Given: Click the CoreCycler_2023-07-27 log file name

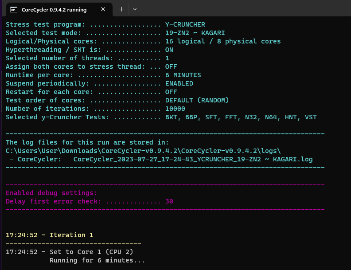Looking at the screenshot, I should click(193, 160).
